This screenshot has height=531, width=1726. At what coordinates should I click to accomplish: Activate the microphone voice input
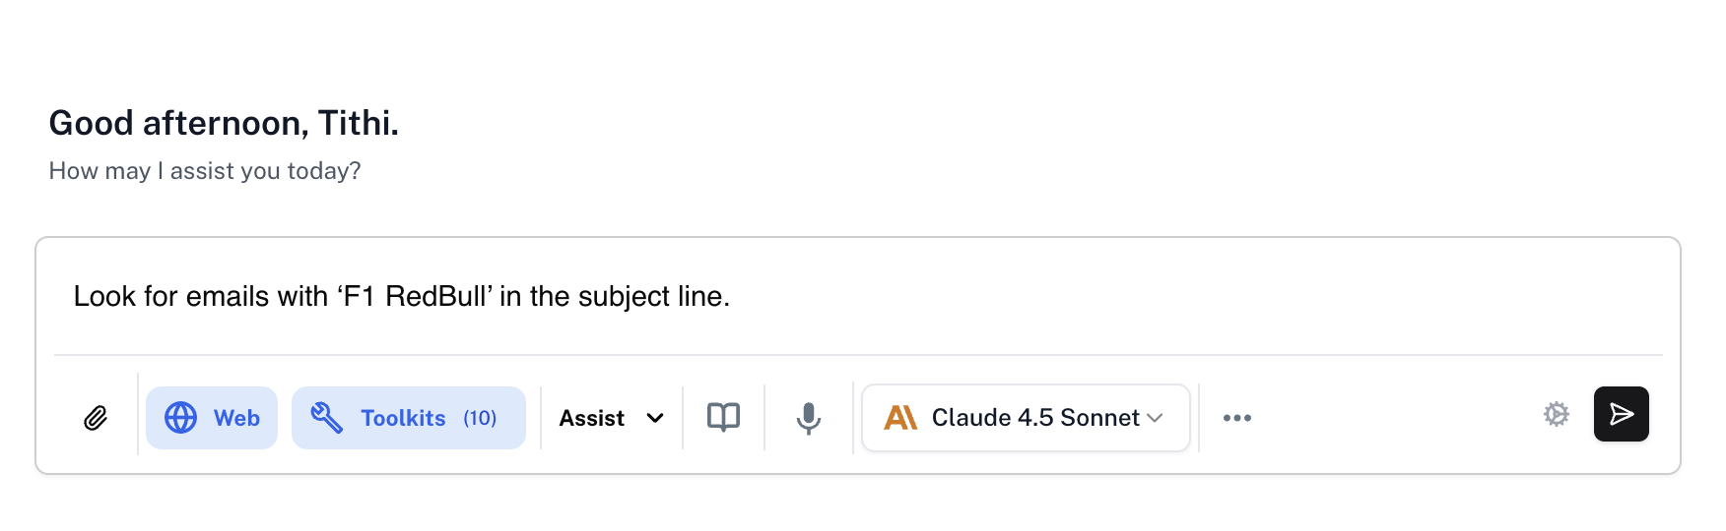pyautogui.click(x=809, y=418)
